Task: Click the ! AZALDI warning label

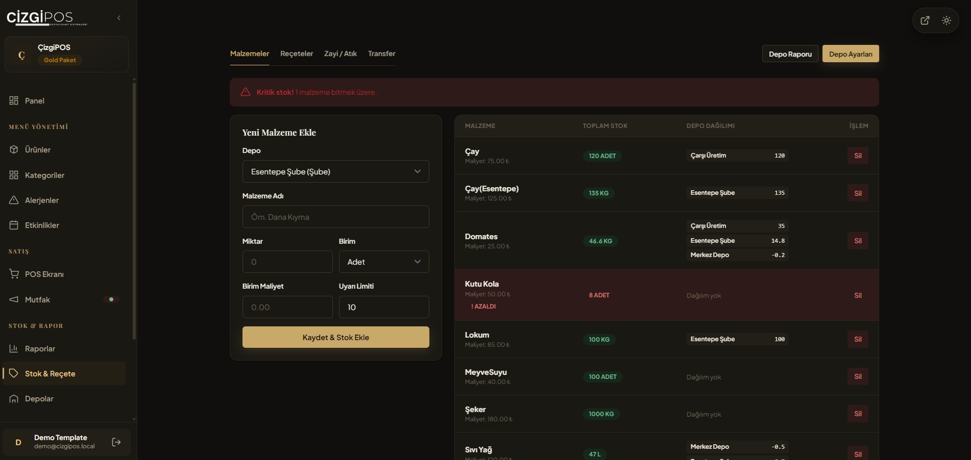Action: click(483, 306)
